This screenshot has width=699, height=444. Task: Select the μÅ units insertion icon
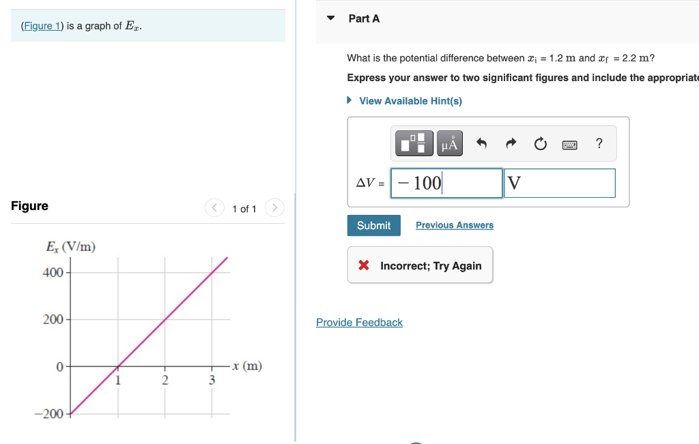pos(449,143)
